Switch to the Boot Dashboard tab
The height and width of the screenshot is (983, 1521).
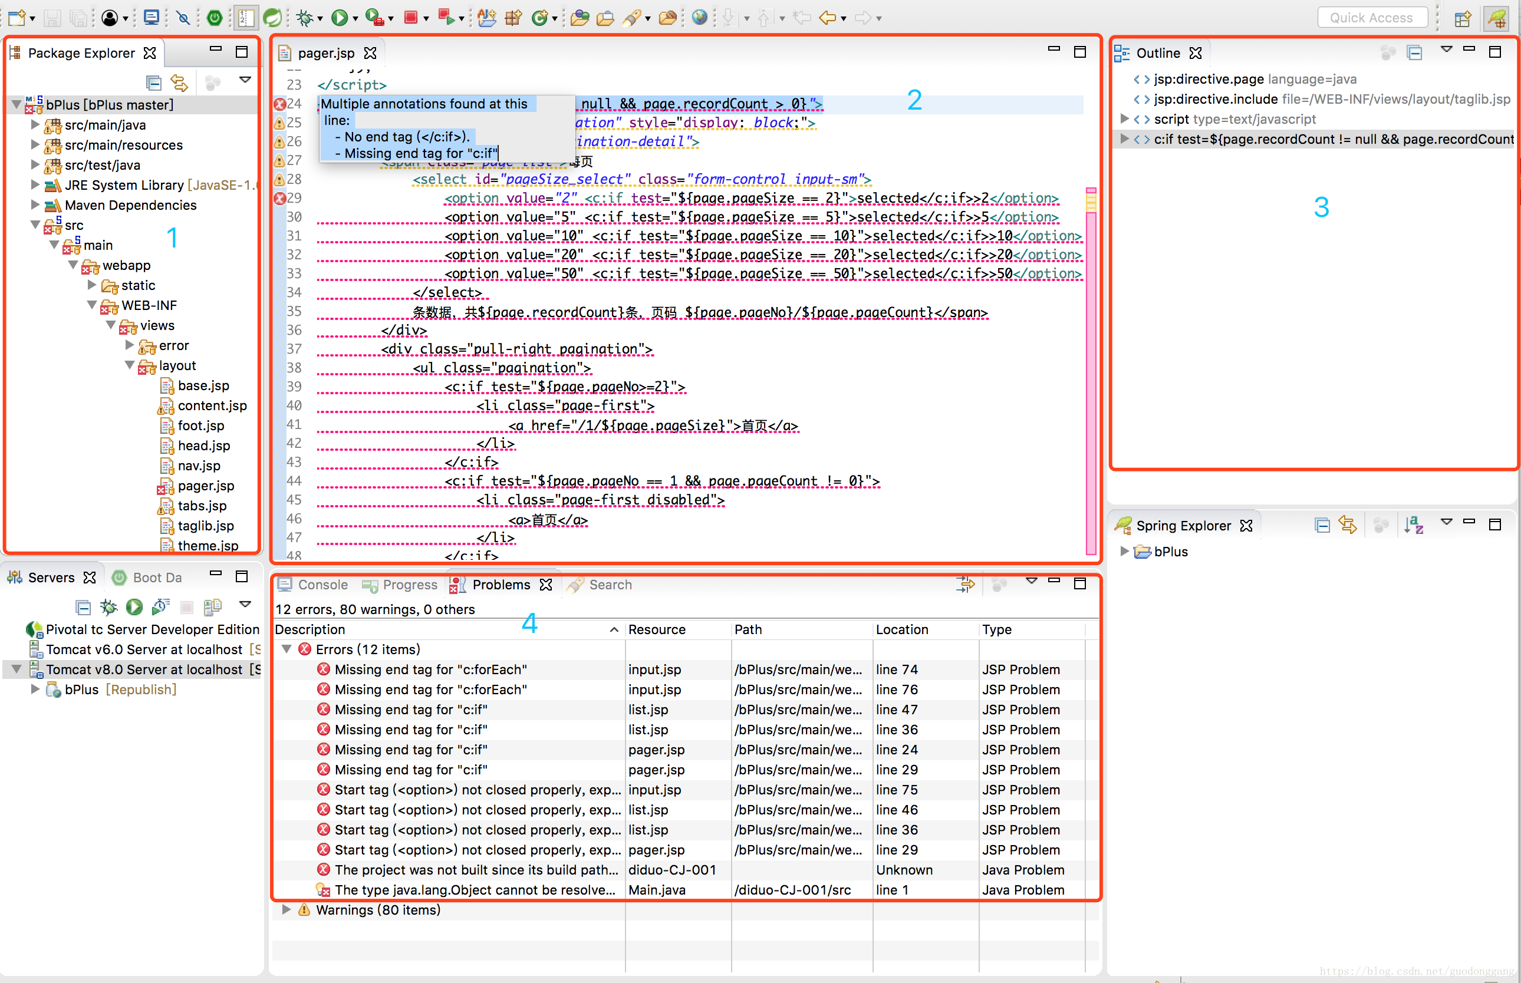click(x=148, y=577)
